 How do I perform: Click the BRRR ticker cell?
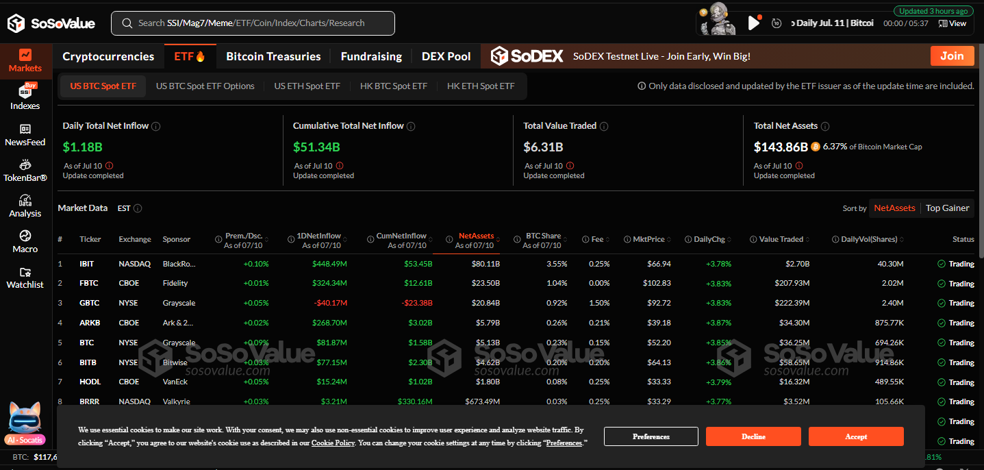pos(90,401)
